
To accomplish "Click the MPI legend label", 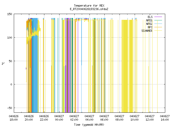I will point(150,27).
